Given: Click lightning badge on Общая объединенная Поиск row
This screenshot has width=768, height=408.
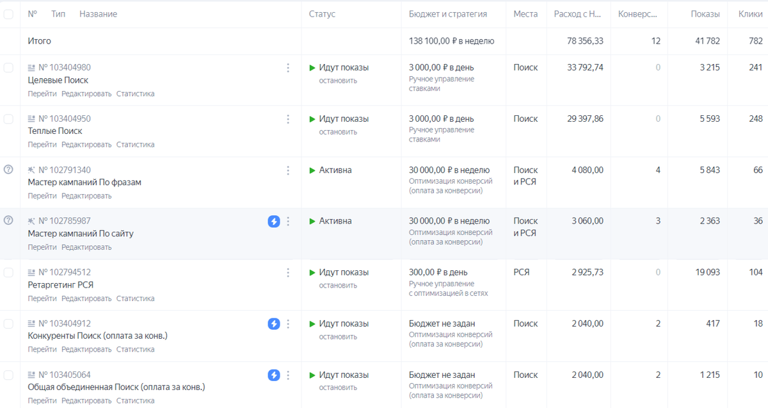Looking at the screenshot, I should (274, 375).
